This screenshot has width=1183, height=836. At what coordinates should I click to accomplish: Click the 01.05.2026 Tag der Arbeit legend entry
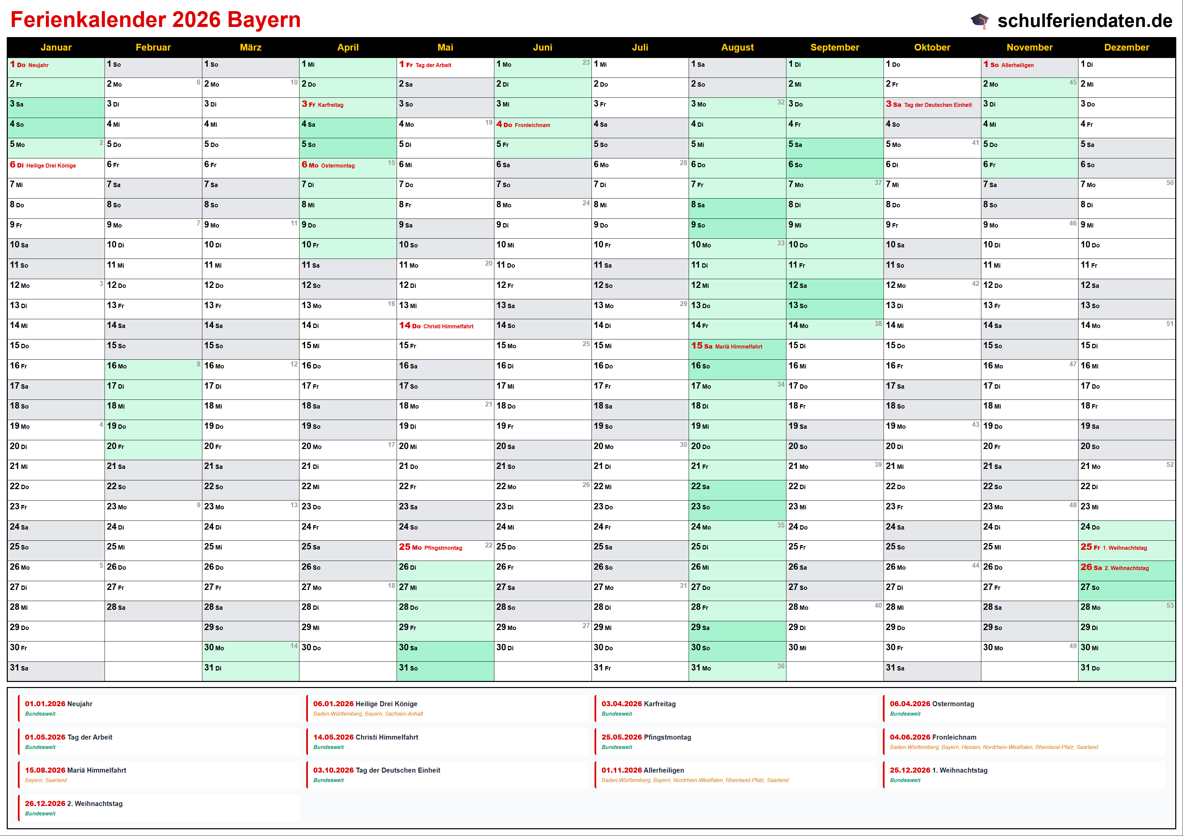coord(68,737)
